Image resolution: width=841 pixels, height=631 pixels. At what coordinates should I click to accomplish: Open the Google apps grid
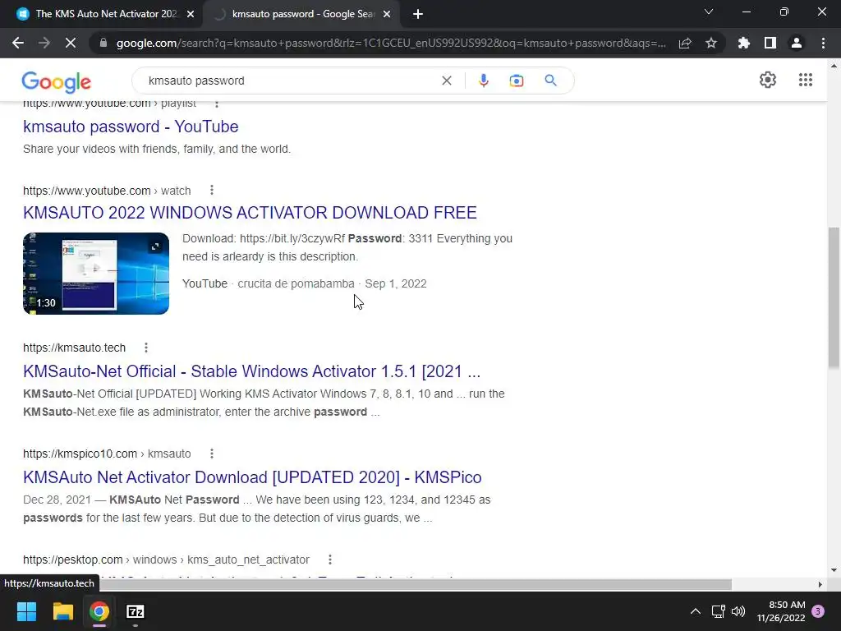pyautogui.click(x=805, y=80)
